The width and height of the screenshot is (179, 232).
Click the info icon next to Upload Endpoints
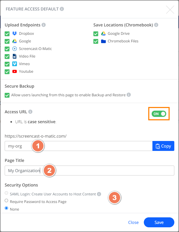coord(44,25)
